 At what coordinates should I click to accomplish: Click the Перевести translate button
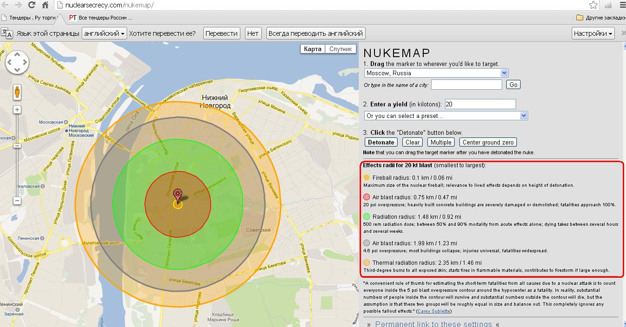point(221,33)
